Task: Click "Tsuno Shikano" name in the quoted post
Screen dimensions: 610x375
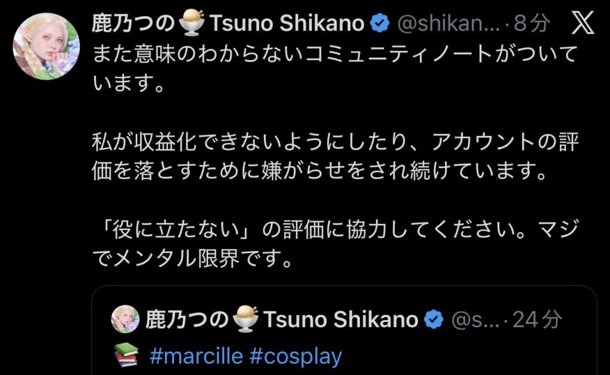Action: click(x=341, y=320)
